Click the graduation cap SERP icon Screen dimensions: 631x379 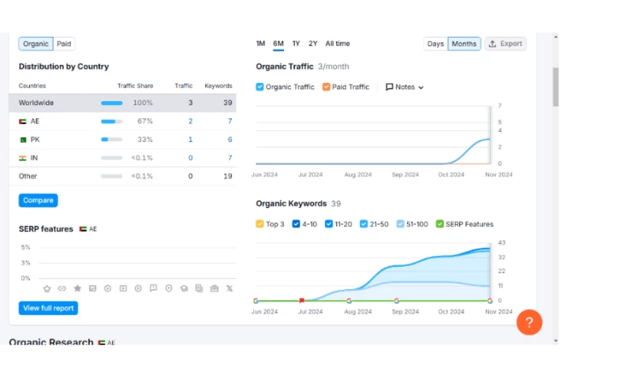(184, 289)
